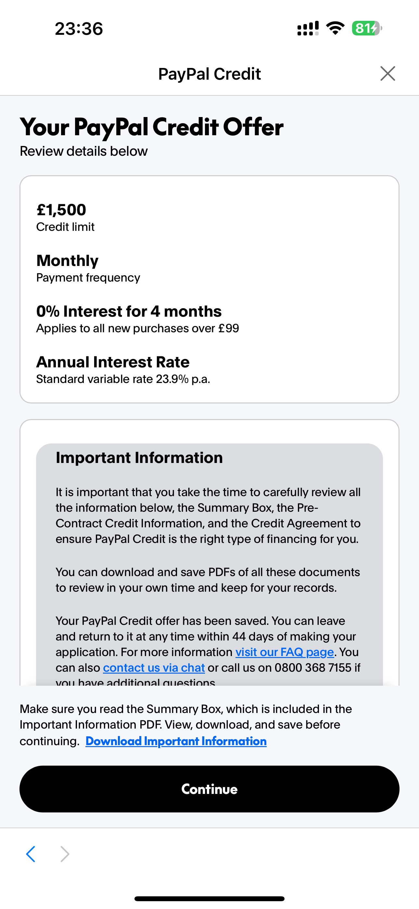Image resolution: width=419 pixels, height=909 pixels.
Task: Open the Download Important Information link
Action: 176,741
